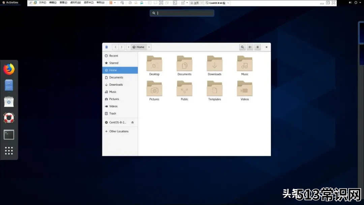364x205 pixels.
Task: Select Pictures in sidebar
Action: pos(120,99)
